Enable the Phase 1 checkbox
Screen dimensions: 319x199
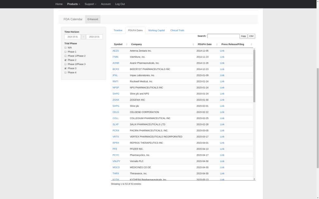[65, 52]
